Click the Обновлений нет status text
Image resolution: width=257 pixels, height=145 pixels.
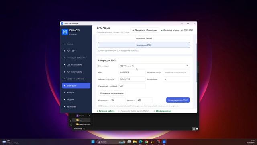coord(163,111)
